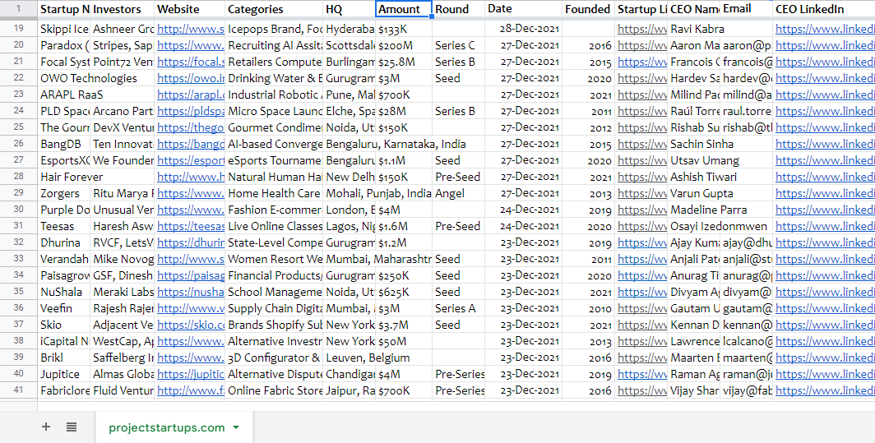Image resolution: width=875 pixels, height=443 pixels.
Task: Select the Meraki Labs investor cell
Action: (123, 293)
